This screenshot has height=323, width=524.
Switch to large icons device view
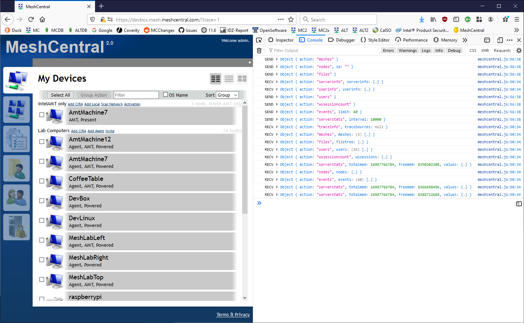coord(242,78)
